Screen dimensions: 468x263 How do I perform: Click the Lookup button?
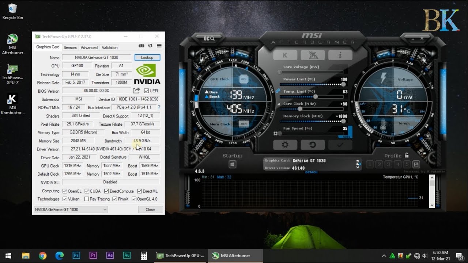pos(147,57)
